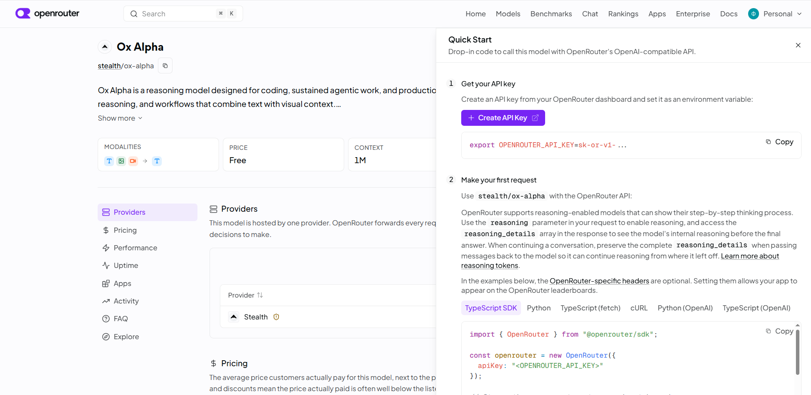Image resolution: width=811 pixels, height=395 pixels.
Task: Expand the Personal account dropdown chevron
Action: [799, 14]
